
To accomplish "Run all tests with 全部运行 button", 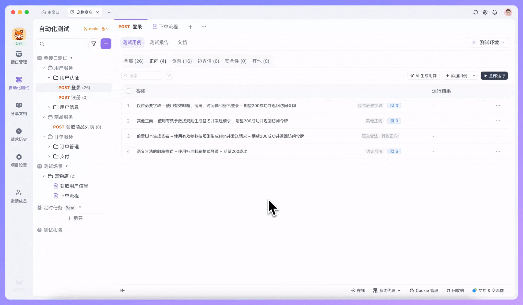I will coord(494,76).
